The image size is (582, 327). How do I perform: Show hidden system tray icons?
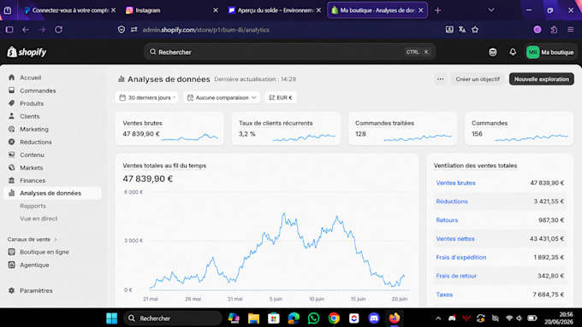(x=438, y=318)
